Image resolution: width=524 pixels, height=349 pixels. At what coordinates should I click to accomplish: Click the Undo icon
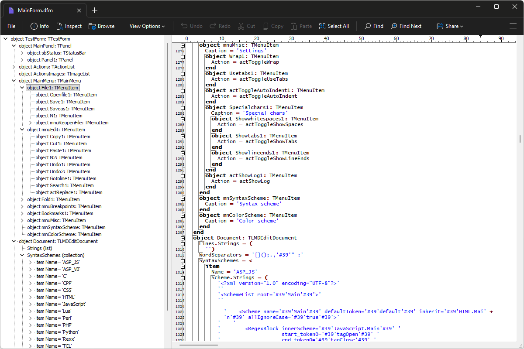184,26
